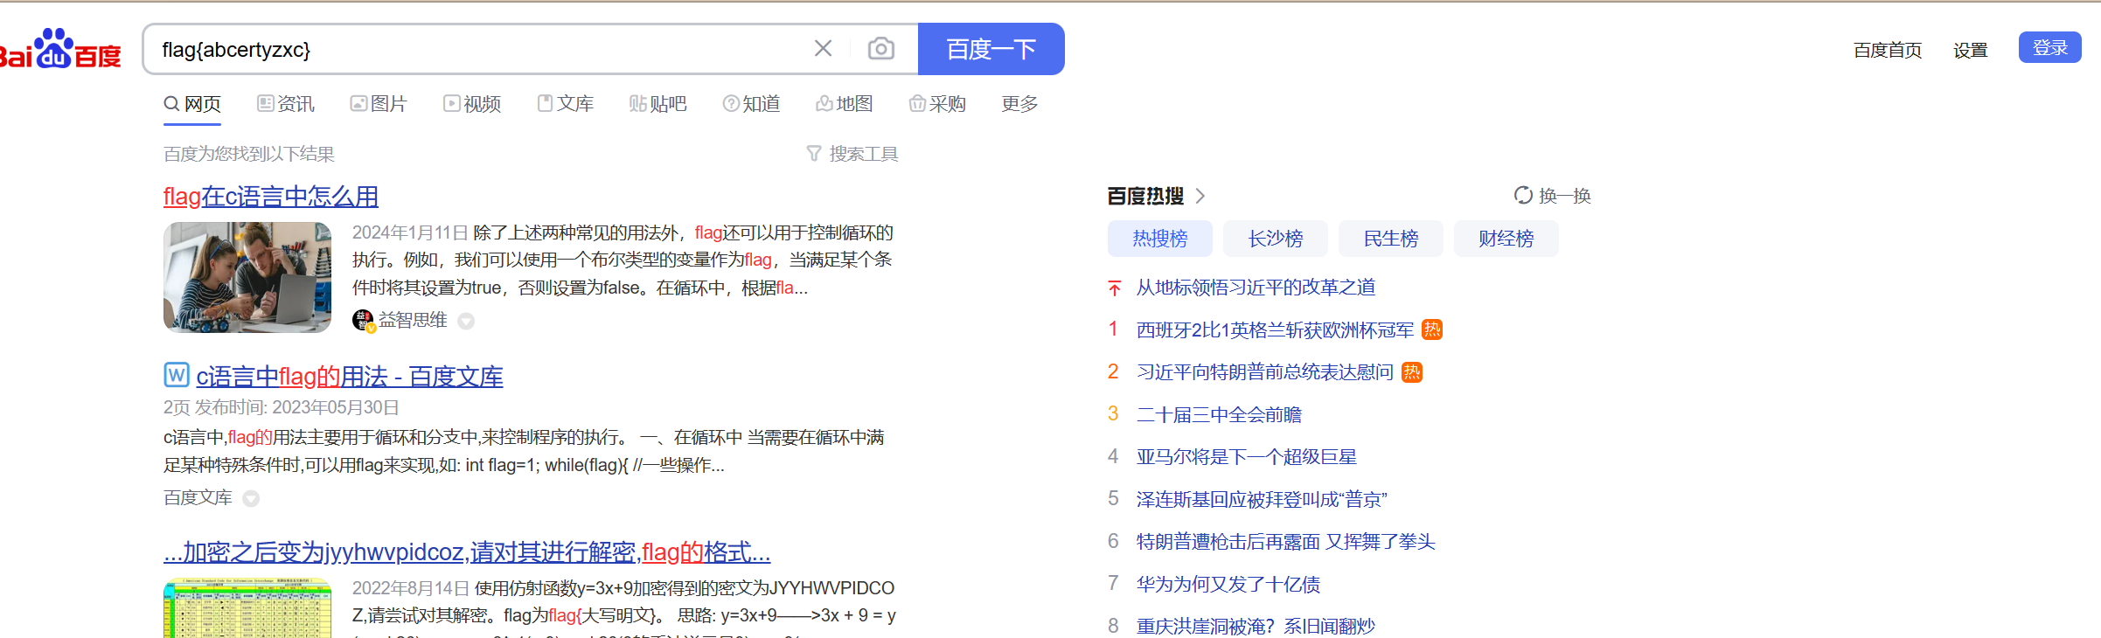
Task: Select the 长沙榜 tab
Action: coord(1276,239)
